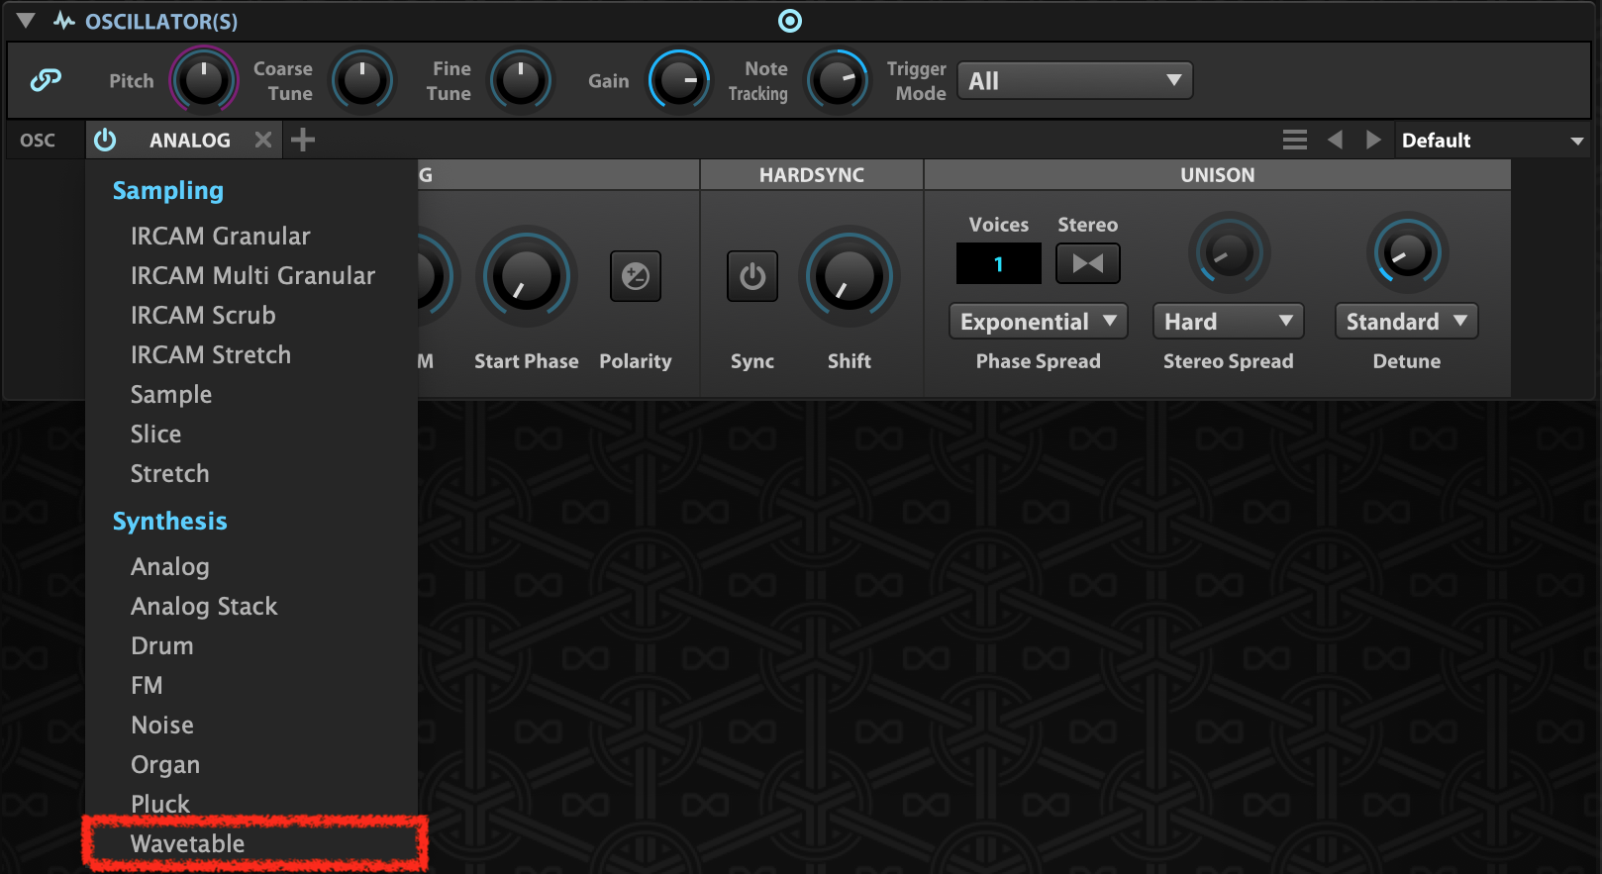Select Noise oscillator type
Screen dimensions: 1602x874
pyautogui.click(x=251, y=725)
